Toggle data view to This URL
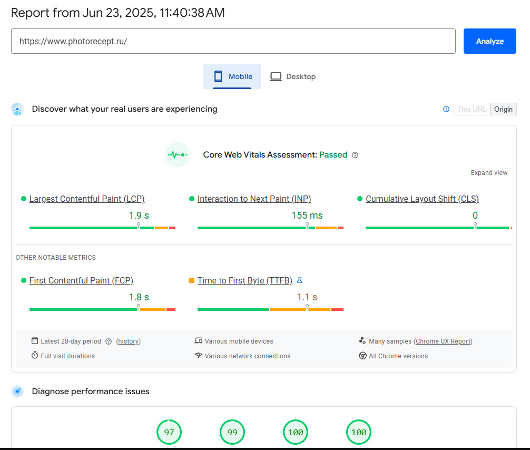Viewport: 530px width, 450px height. tap(472, 109)
